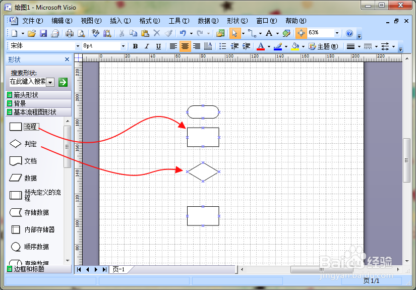
Task: Click the font color A swatch
Action: click(261, 46)
